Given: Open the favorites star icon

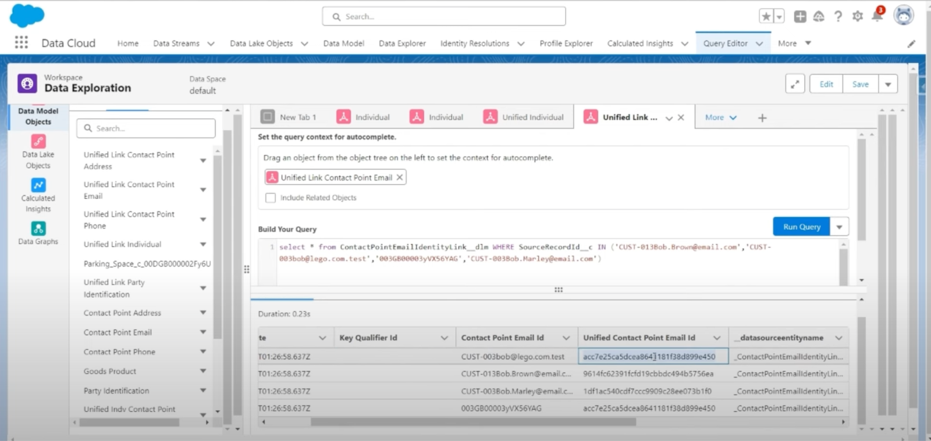Looking at the screenshot, I should tap(766, 16).
